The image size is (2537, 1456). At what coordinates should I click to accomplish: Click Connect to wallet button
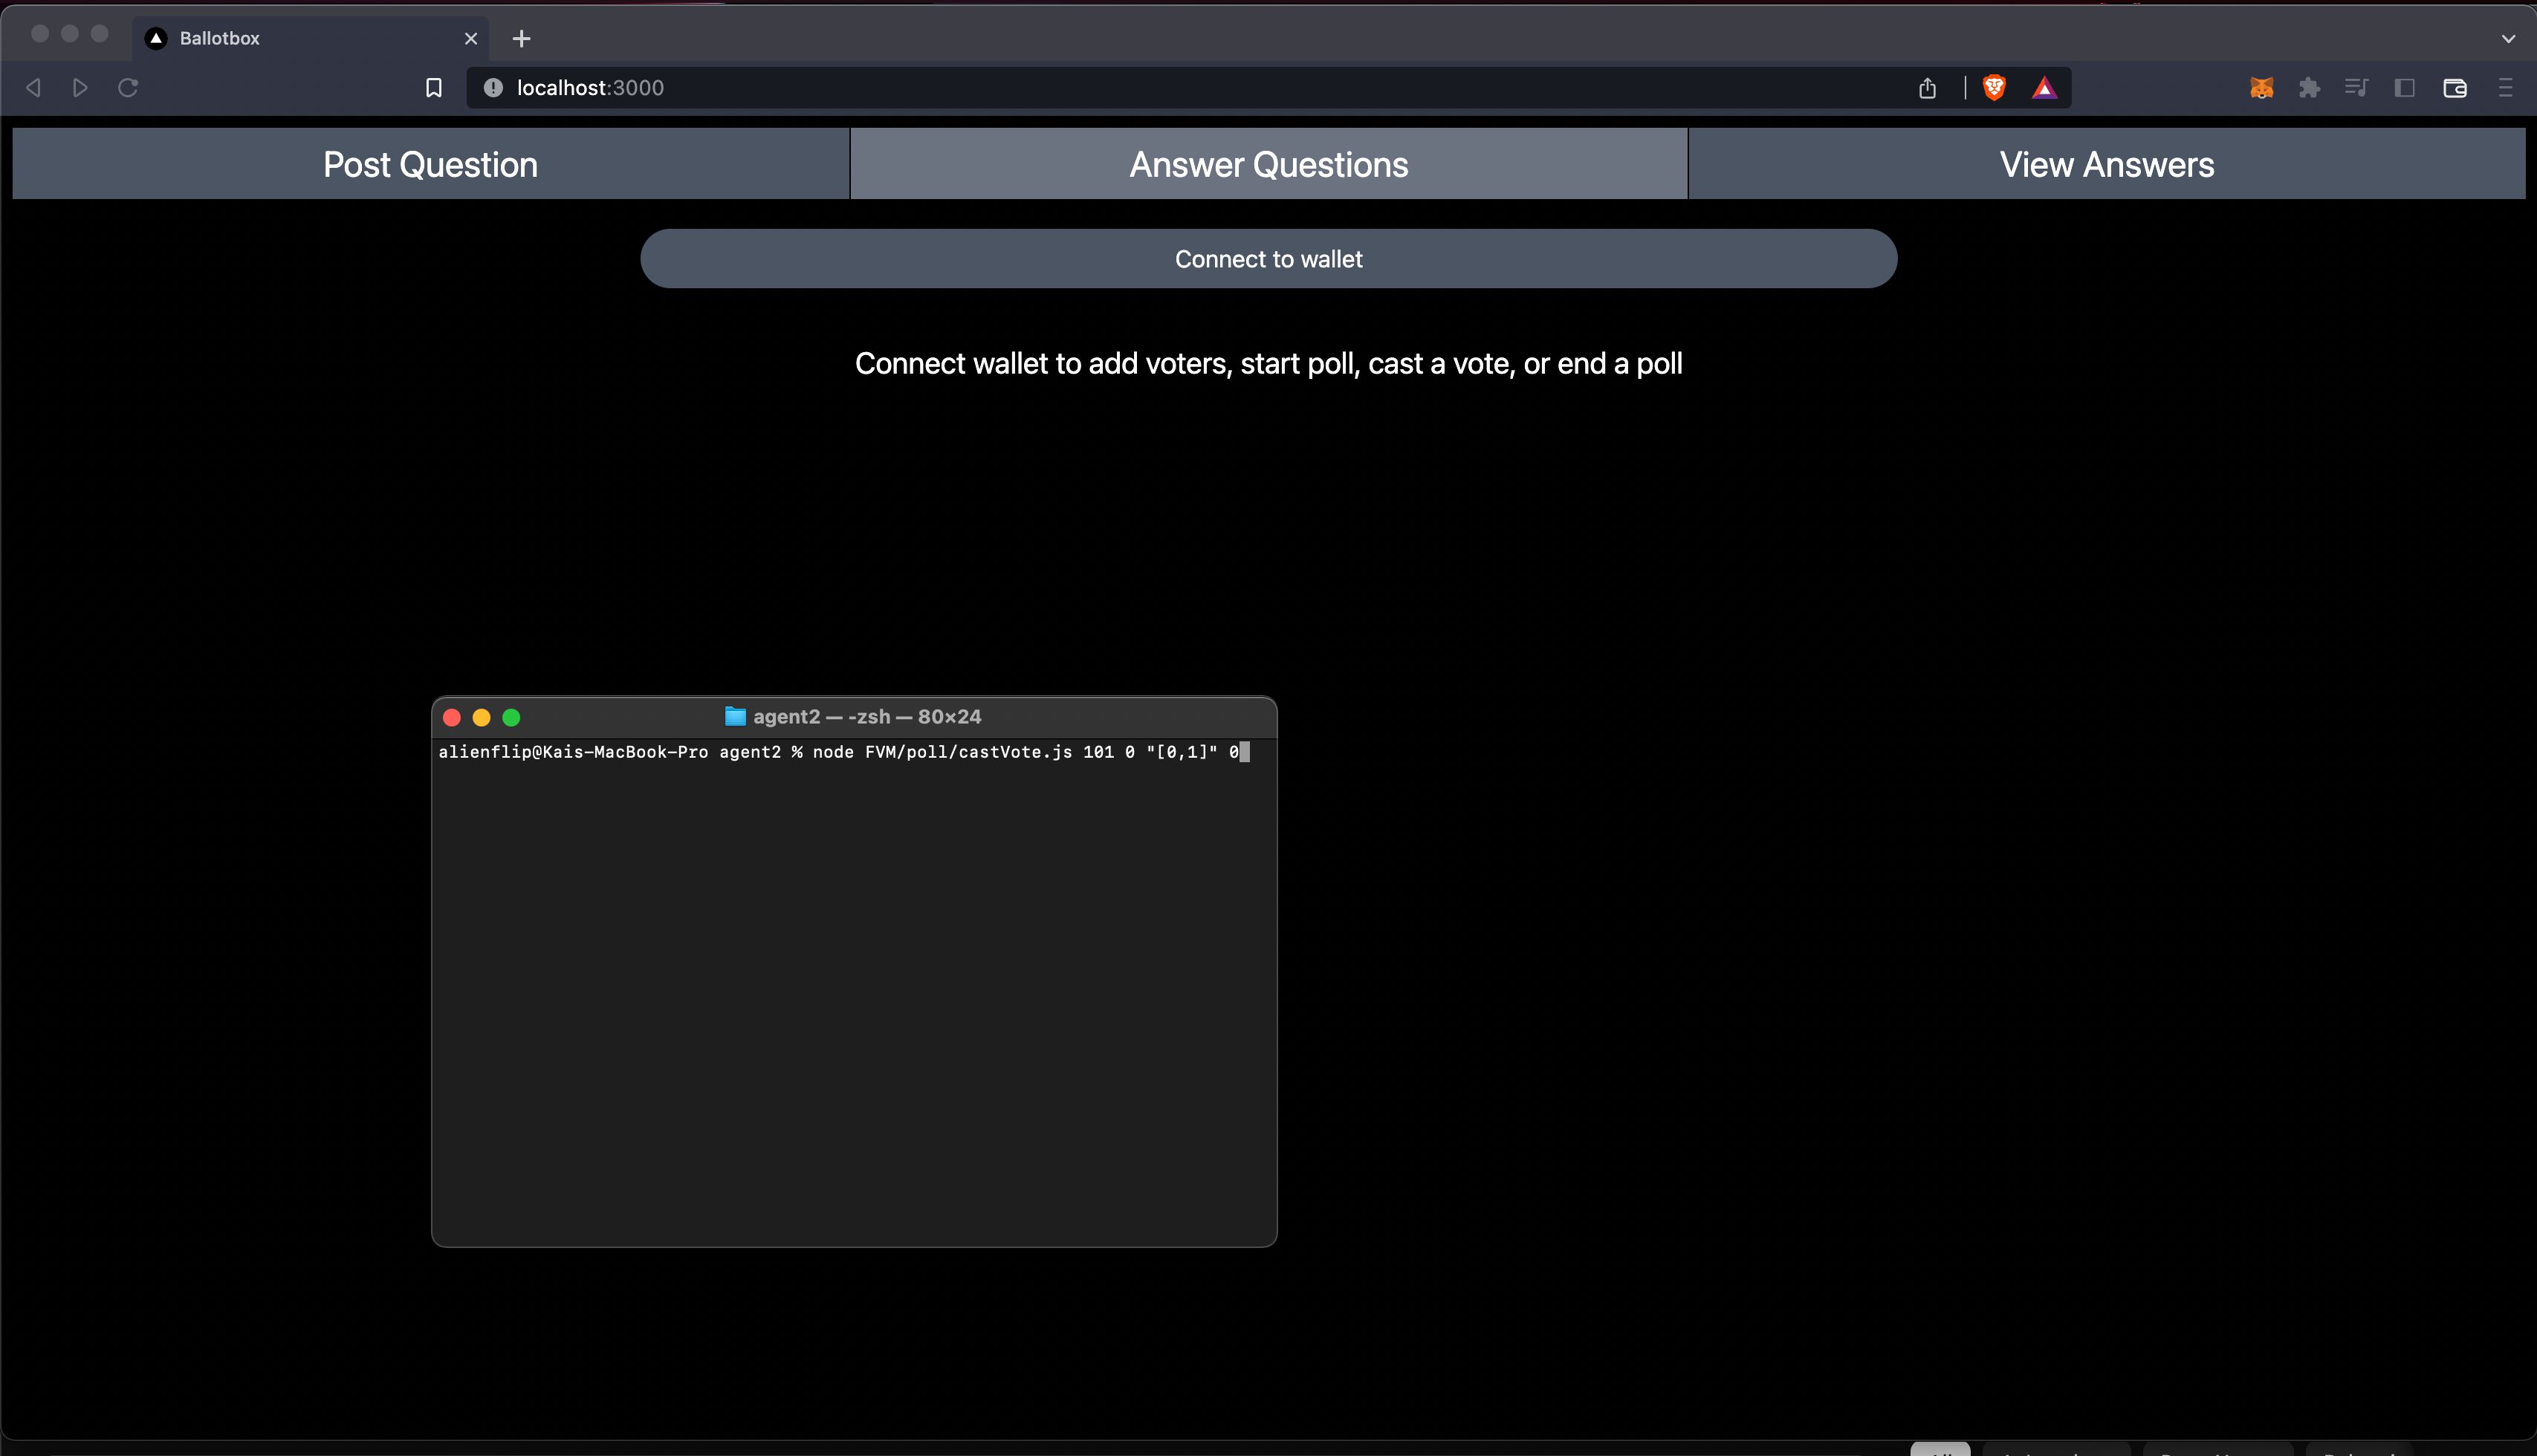tap(1268, 259)
